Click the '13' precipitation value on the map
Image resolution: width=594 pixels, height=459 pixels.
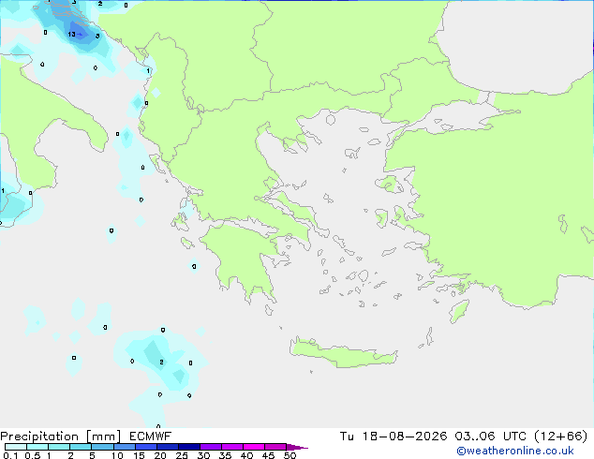tap(71, 34)
